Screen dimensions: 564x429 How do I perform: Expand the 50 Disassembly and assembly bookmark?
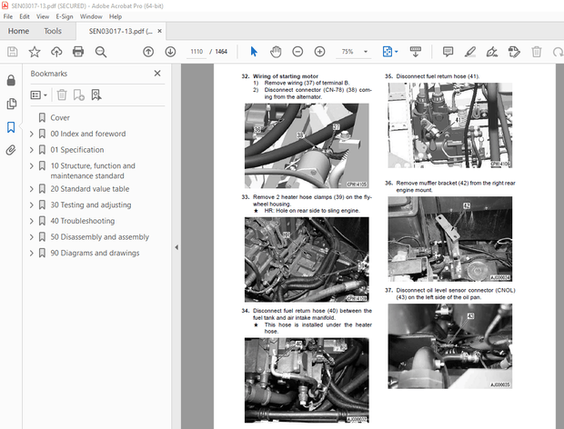pos(32,237)
